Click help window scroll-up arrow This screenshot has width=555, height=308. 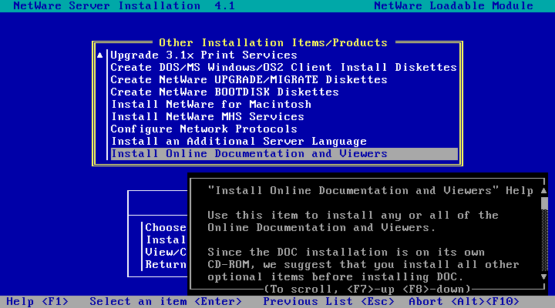(x=544, y=191)
